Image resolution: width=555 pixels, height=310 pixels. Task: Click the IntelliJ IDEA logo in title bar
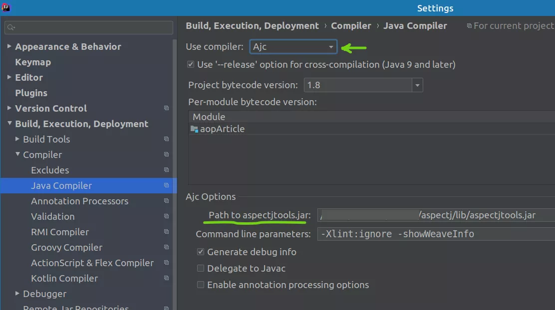click(x=6, y=7)
